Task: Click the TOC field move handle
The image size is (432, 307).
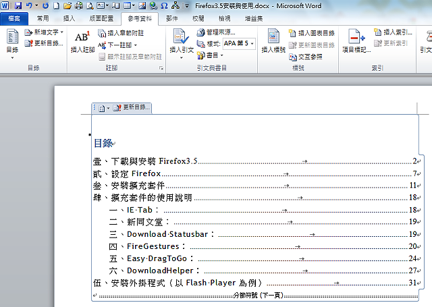Action: pyautogui.click(x=94, y=107)
